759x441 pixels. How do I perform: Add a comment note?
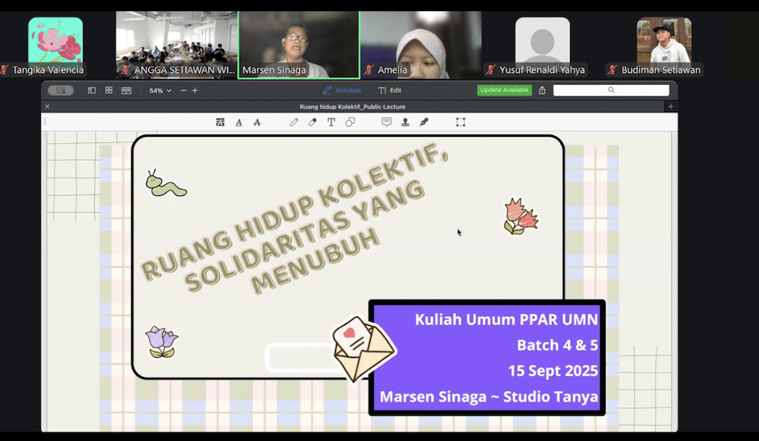387,122
